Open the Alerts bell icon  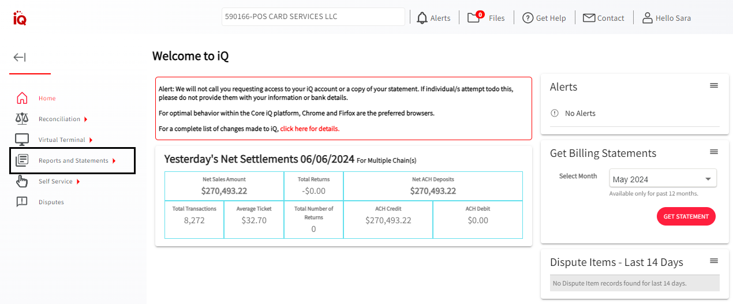pos(422,18)
